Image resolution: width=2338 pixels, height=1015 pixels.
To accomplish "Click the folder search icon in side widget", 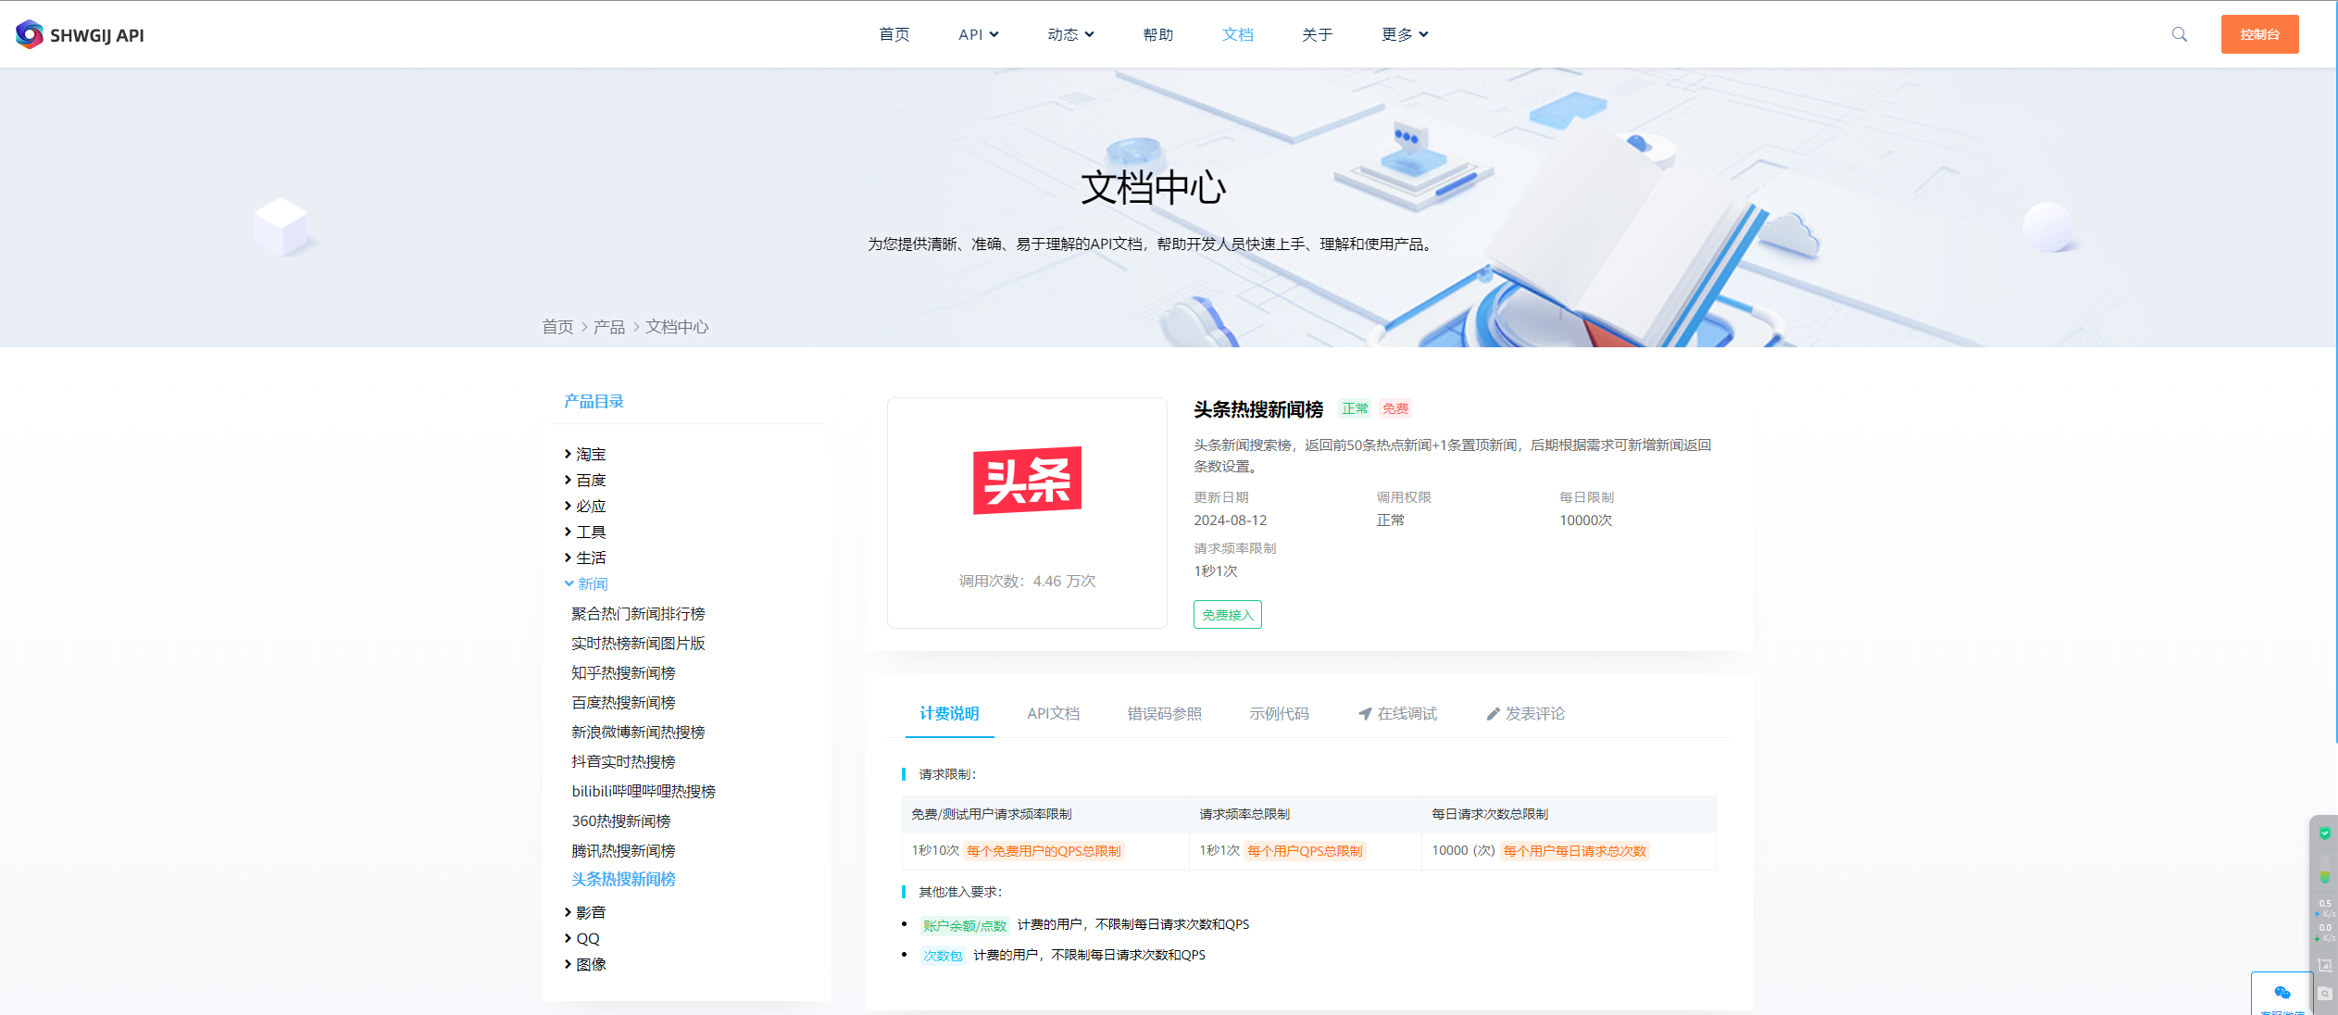I will (2324, 994).
